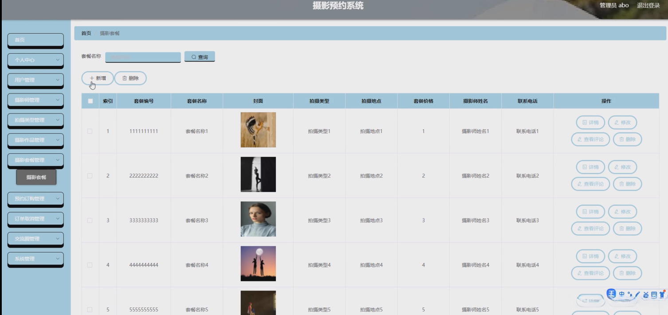Click cell 联系电话5

tap(527, 310)
